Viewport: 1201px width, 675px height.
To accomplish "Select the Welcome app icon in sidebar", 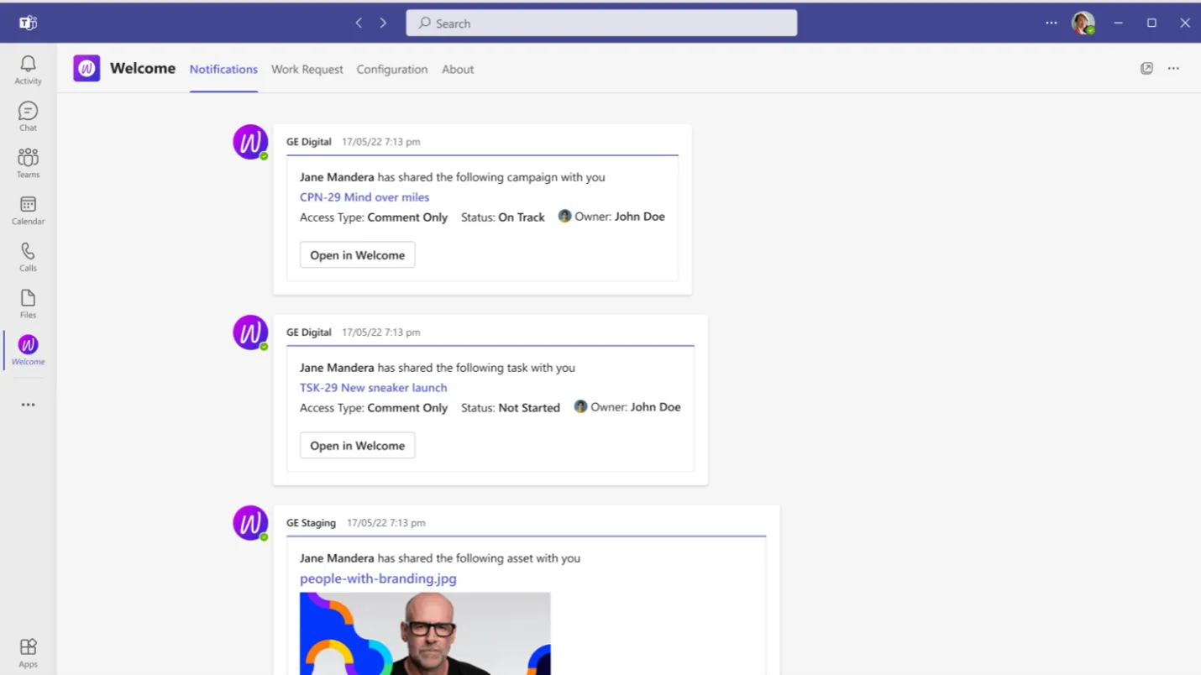I will pyautogui.click(x=28, y=350).
